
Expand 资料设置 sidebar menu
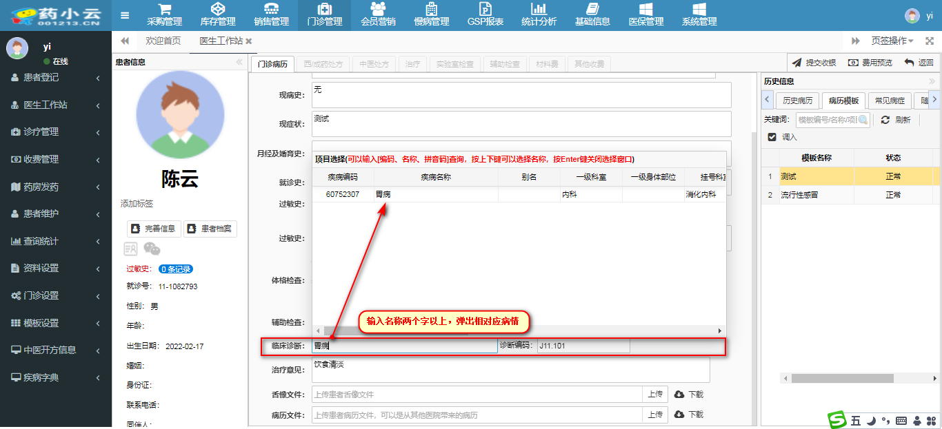point(56,268)
